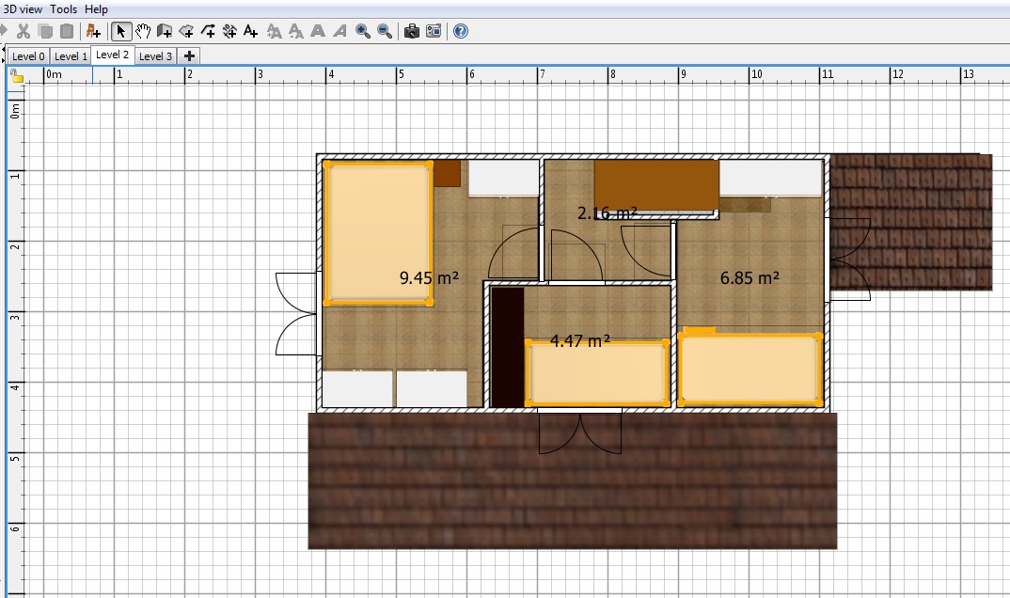Select the Add text tool
1010x598 pixels.
tap(250, 31)
